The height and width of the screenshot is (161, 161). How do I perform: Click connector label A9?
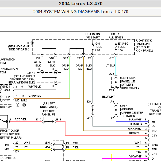tap(112, 102)
